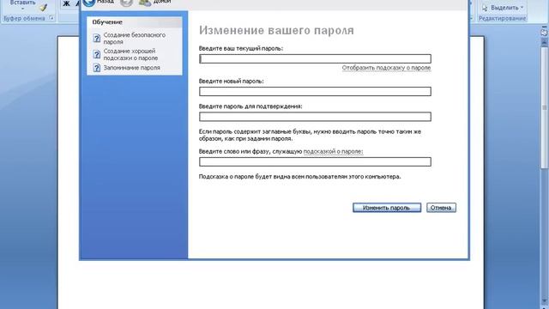The height and width of the screenshot is (309, 549).
Task: Click the Forward arrow icon in dialog toolbar
Action: pos(126,3)
